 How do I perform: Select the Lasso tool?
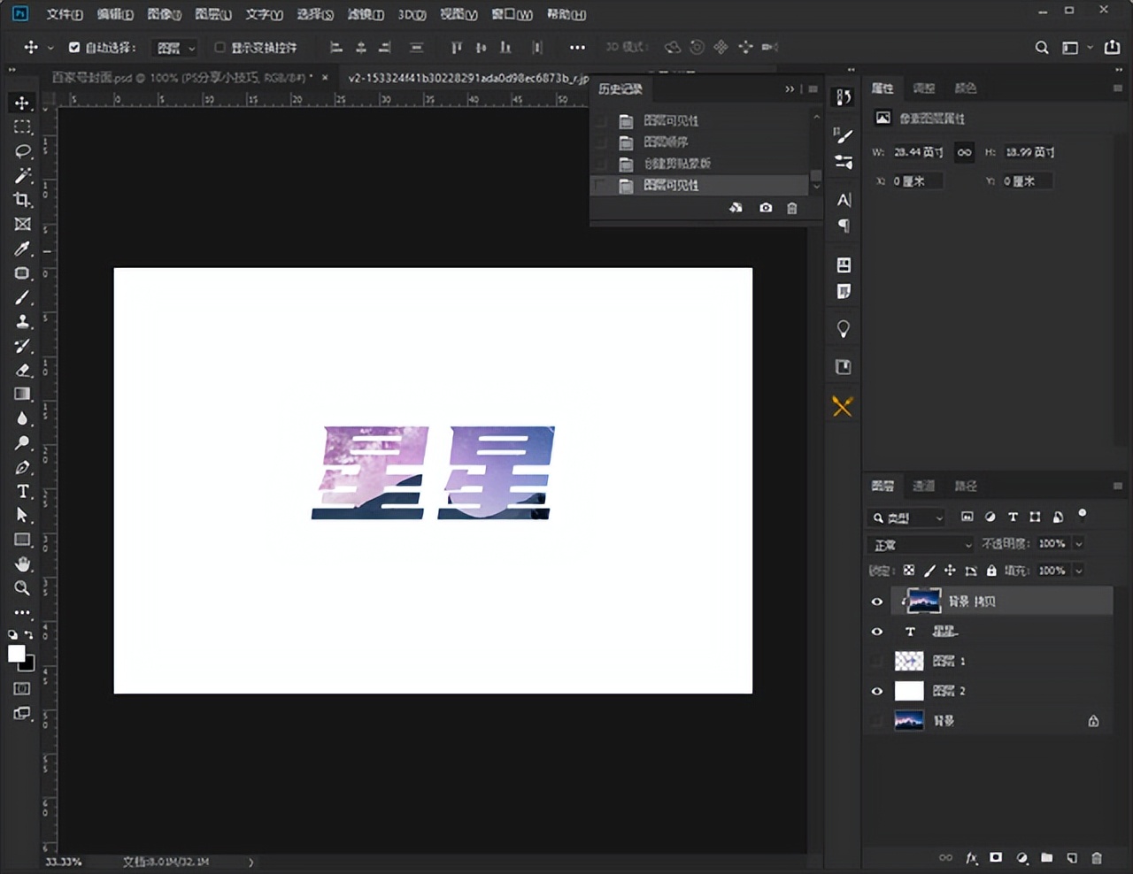coord(23,151)
